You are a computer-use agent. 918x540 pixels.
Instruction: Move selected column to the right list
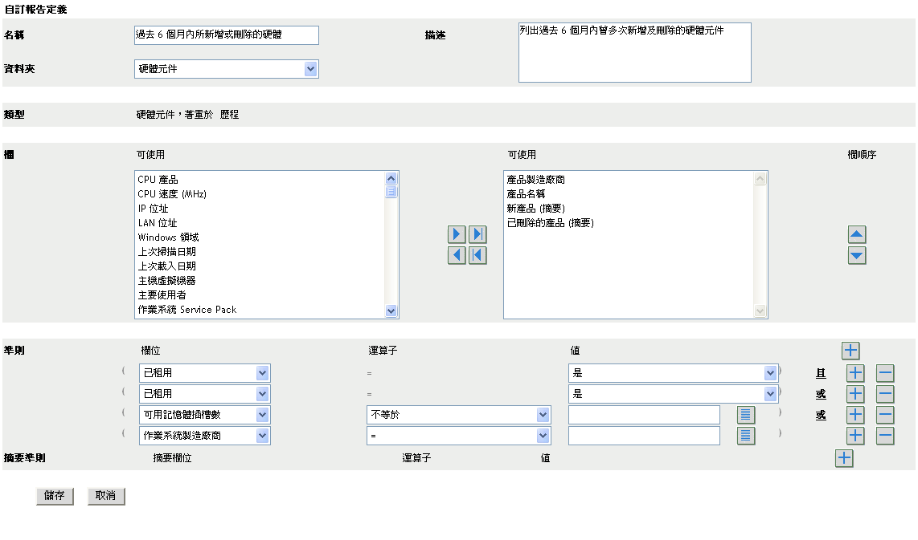click(457, 234)
